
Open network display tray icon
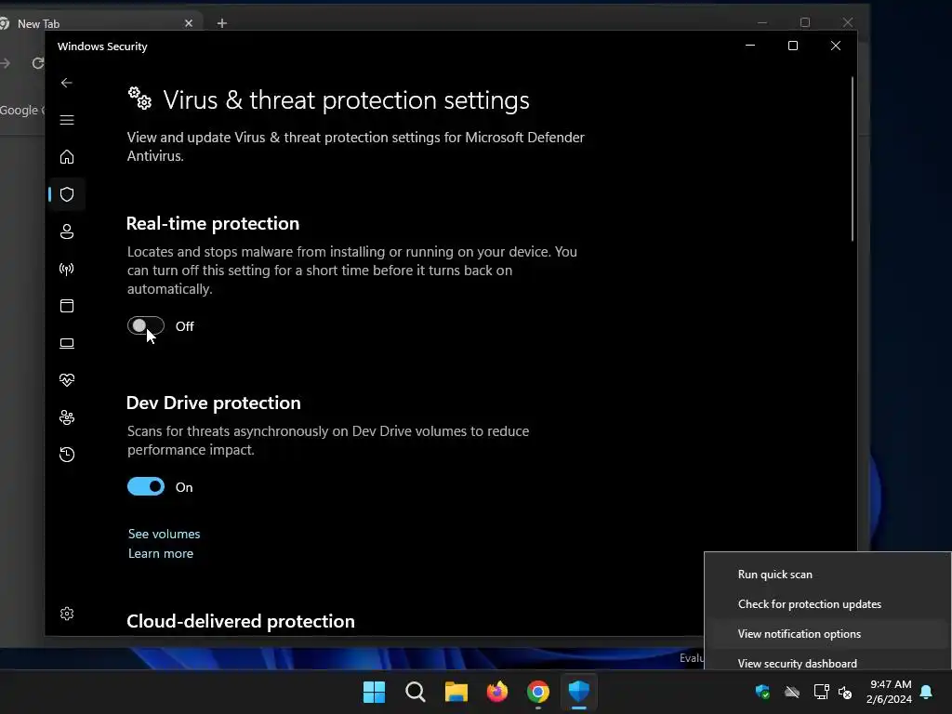pyautogui.click(x=822, y=692)
